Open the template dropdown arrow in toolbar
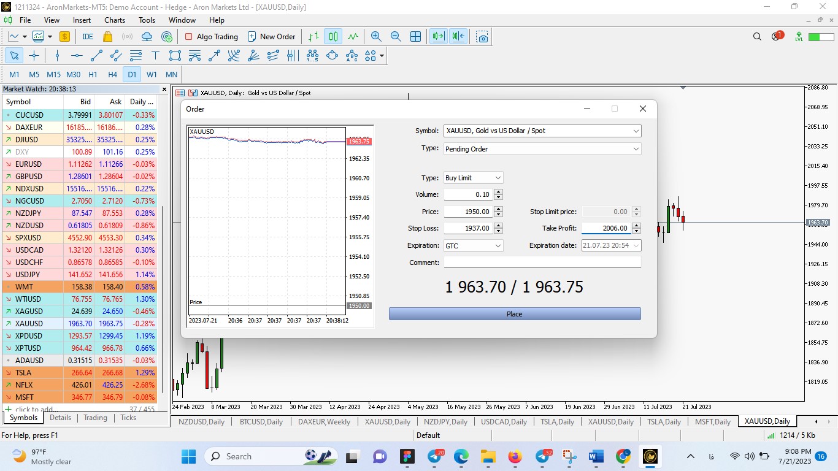Image resolution: width=838 pixels, height=471 pixels. click(x=50, y=37)
